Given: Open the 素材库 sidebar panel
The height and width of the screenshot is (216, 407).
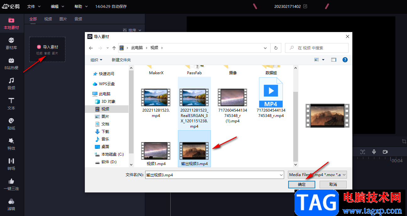Looking at the screenshot, I should coord(11,44).
